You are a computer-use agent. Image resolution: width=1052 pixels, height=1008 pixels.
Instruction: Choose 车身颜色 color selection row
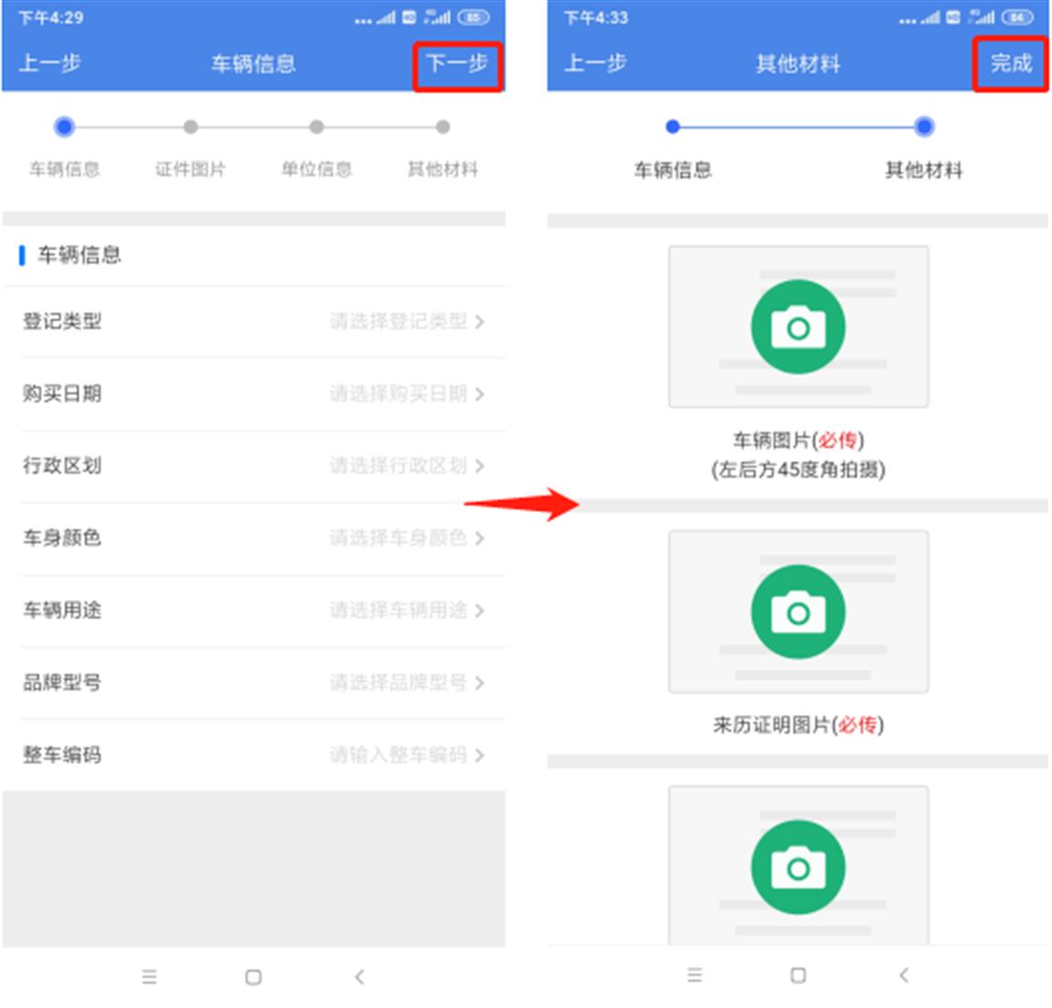pyautogui.click(x=254, y=538)
